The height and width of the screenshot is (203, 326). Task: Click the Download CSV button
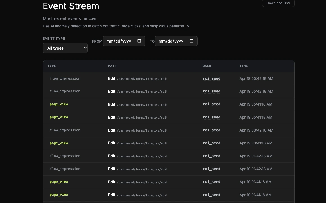click(278, 3)
